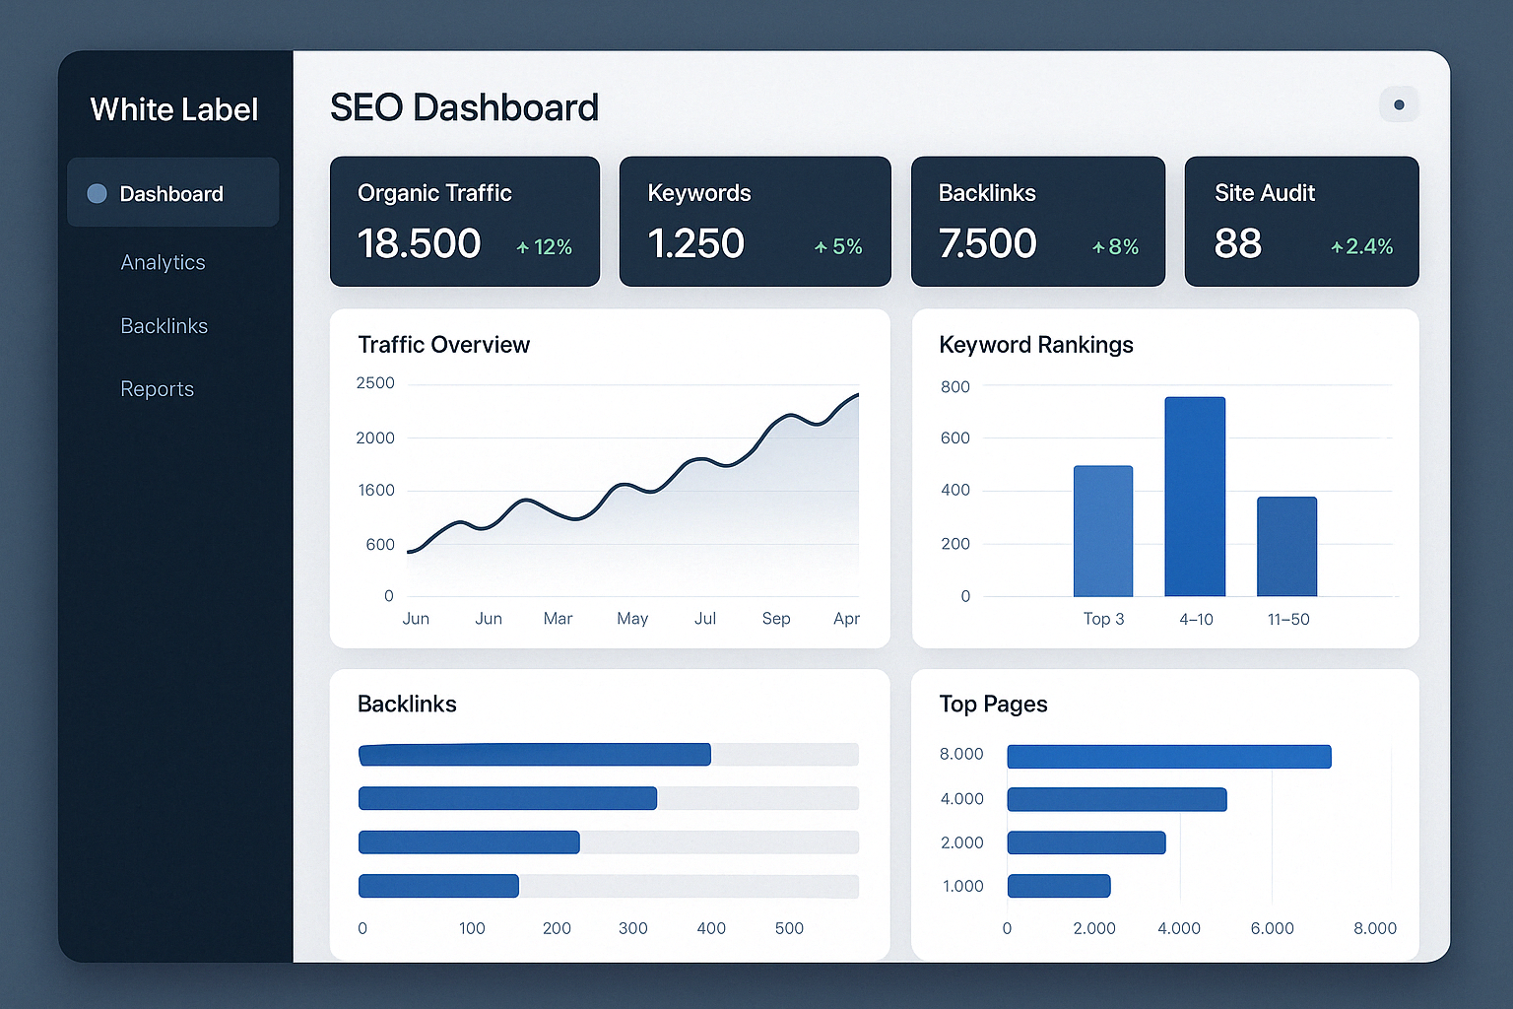
Task: Navigate to Backlinks in the sidebar
Action: pyautogui.click(x=164, y=326)
